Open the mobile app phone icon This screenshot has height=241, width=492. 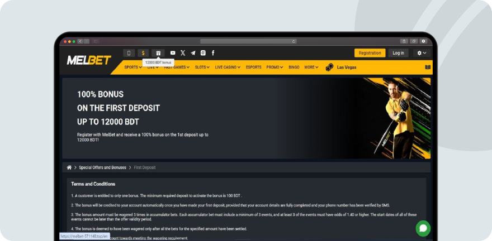pos(129,53)
